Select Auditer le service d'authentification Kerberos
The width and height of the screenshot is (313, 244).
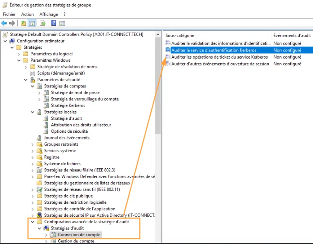tap(214, 50)
